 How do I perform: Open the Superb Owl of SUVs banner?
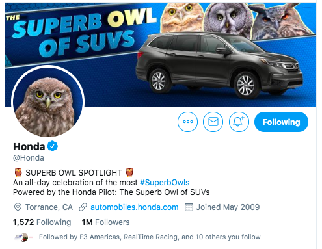pos(161,54)
